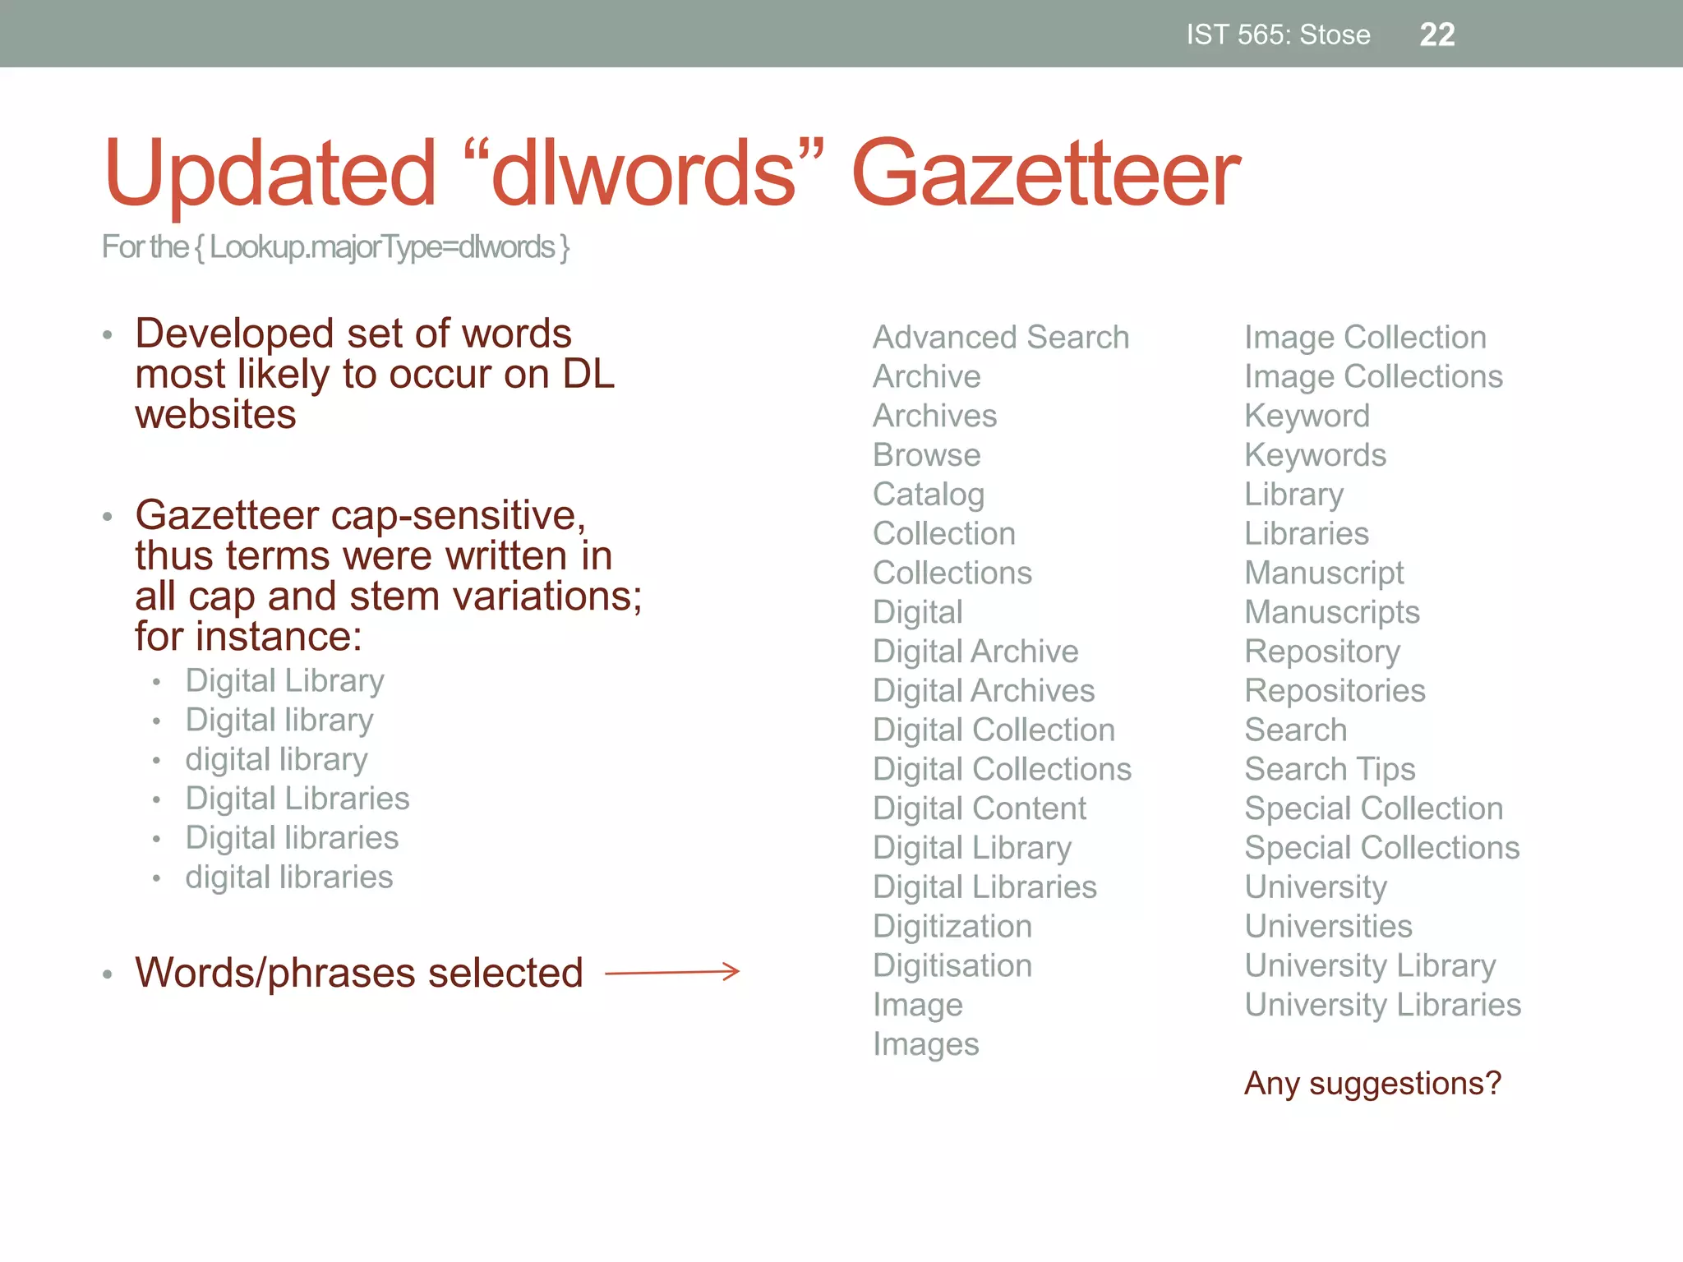
Task: Click the 'Digital Archive' list entry
Action: point(975,651)
